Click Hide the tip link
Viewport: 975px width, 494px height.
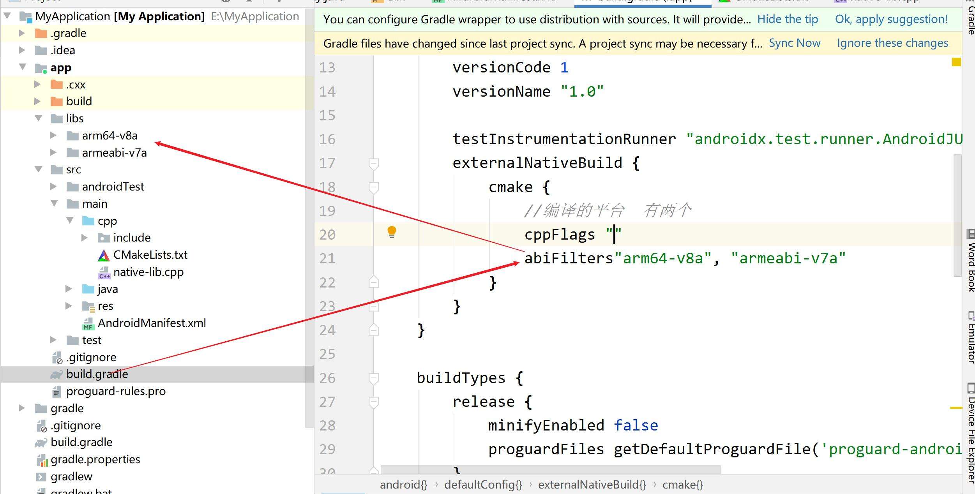pos(787,19)
